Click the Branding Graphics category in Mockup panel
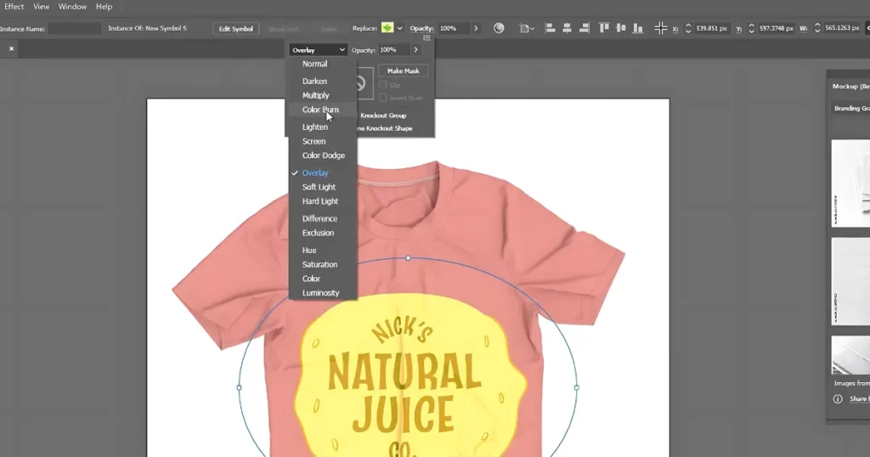Screen dimensions: 870x457 pos(851,108)
